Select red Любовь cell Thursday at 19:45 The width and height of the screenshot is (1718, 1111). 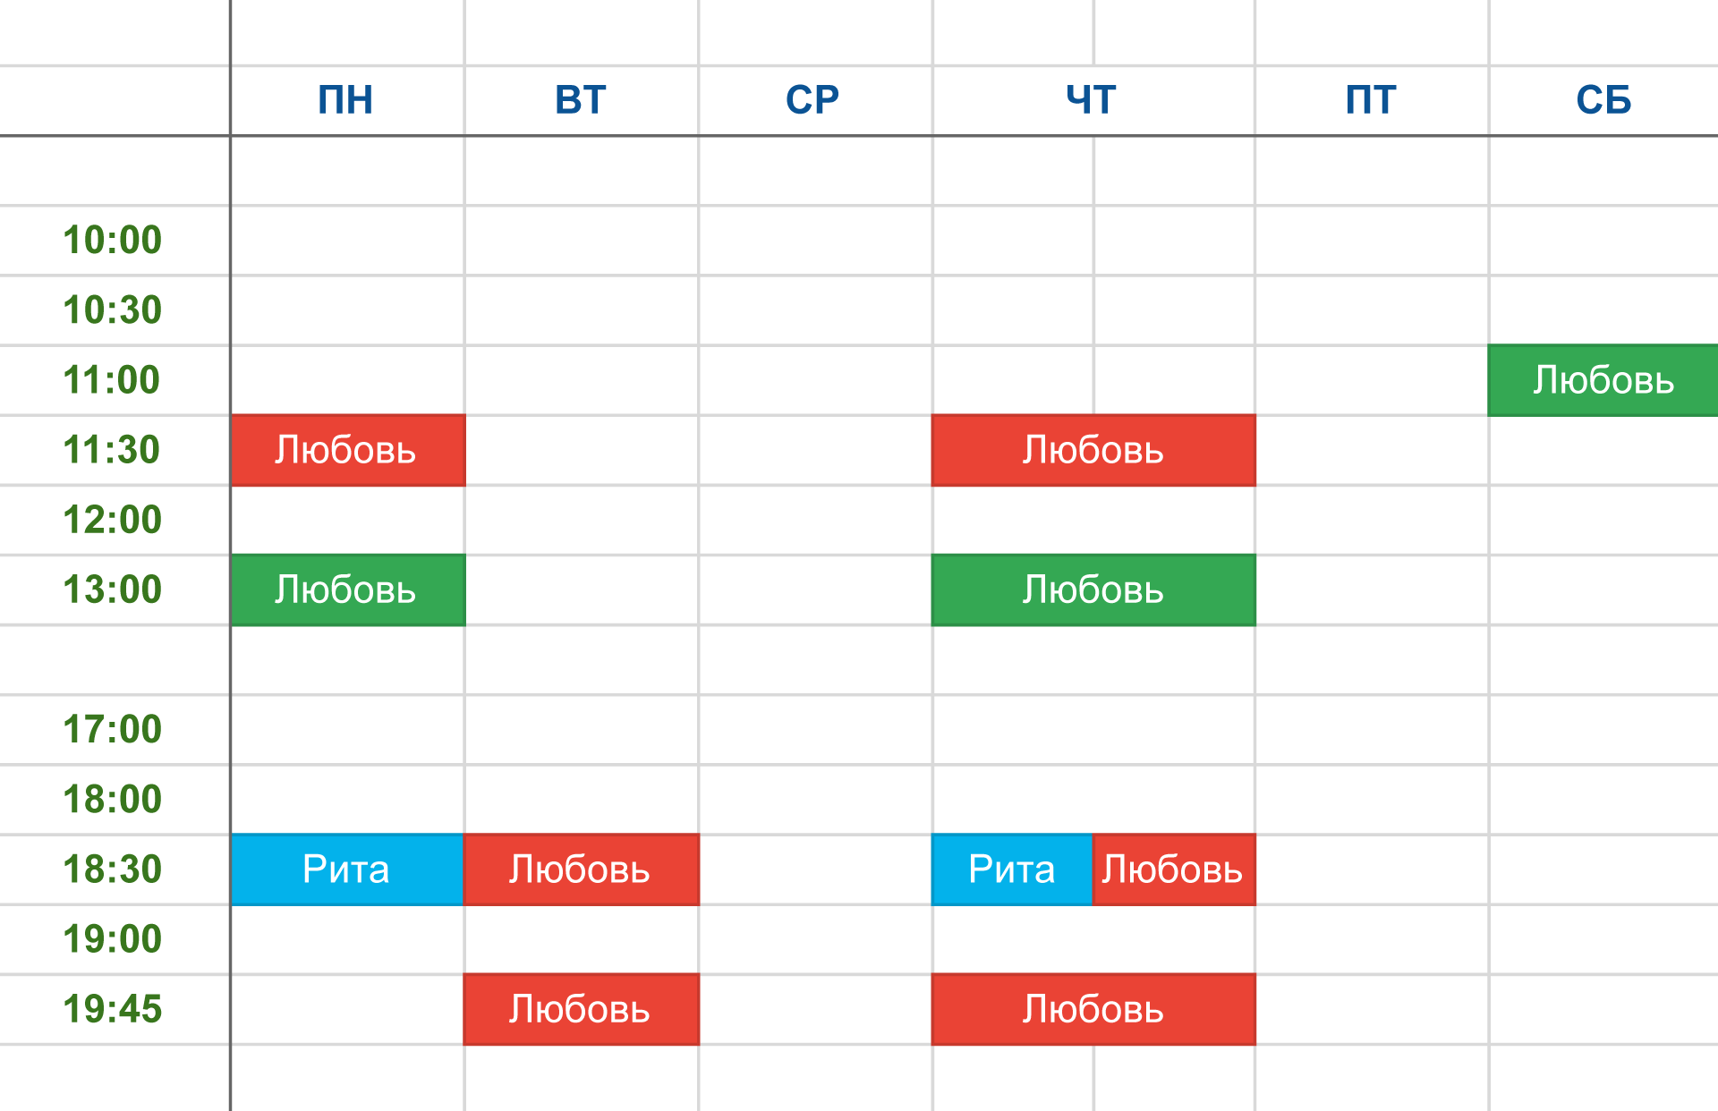(1093, 1009)
